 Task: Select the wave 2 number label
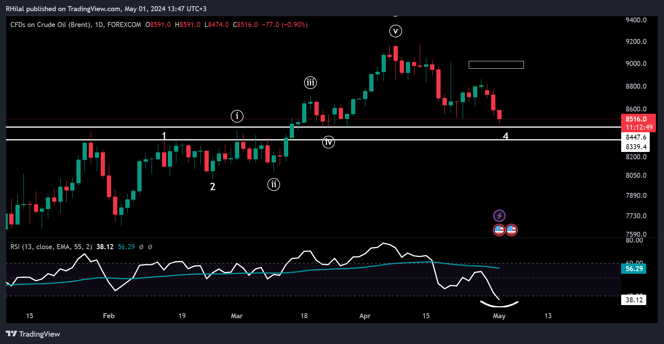click(213, 187)
